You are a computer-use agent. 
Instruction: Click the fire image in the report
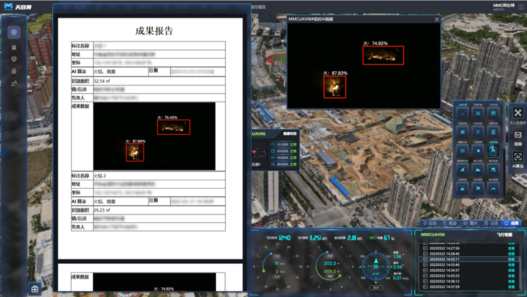[x=154, y=136]
